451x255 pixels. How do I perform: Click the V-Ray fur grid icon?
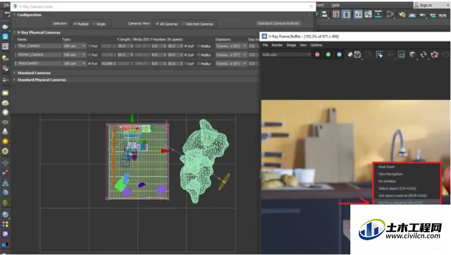[x=5, y=163]
